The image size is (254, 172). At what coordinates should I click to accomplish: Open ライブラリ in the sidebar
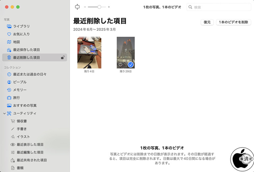pyautogui.click(x=21, y=26)
